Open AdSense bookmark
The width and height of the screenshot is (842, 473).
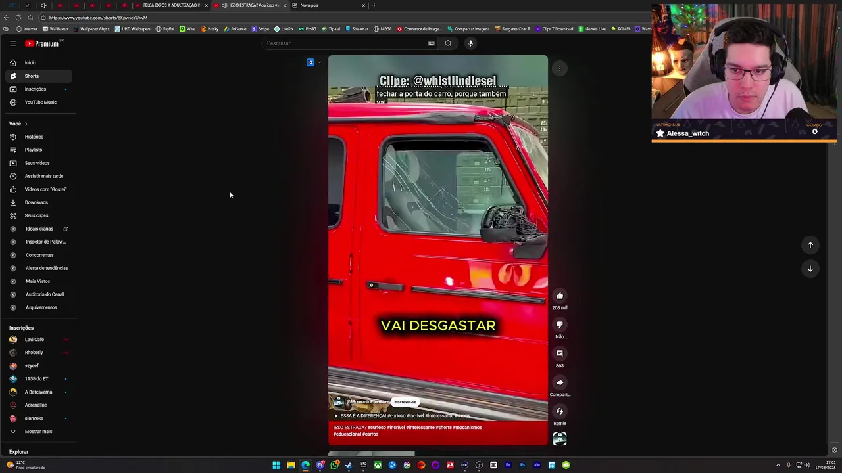pyautogui.click(x=235, y=29)
